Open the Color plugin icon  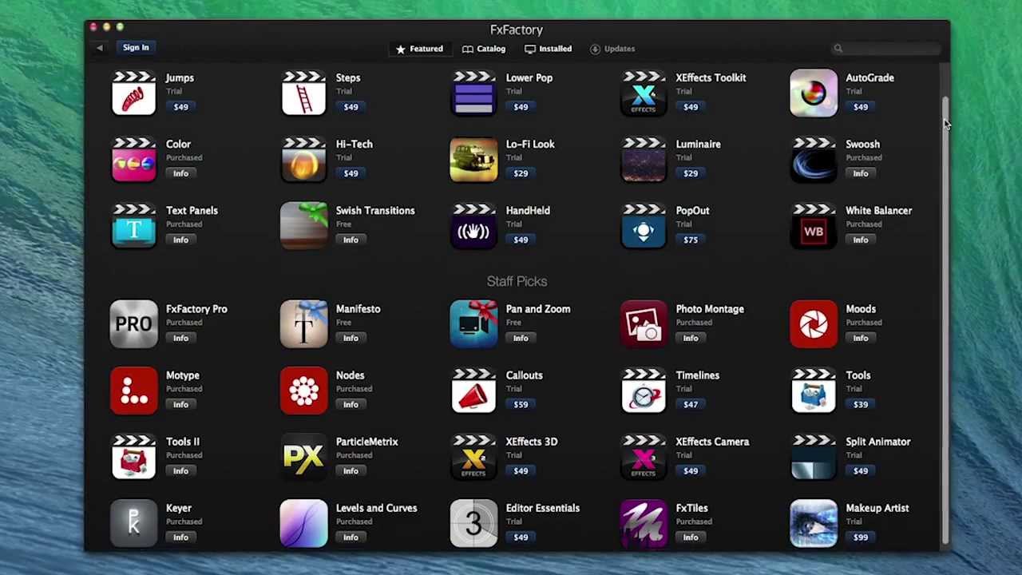coord(133,160)
